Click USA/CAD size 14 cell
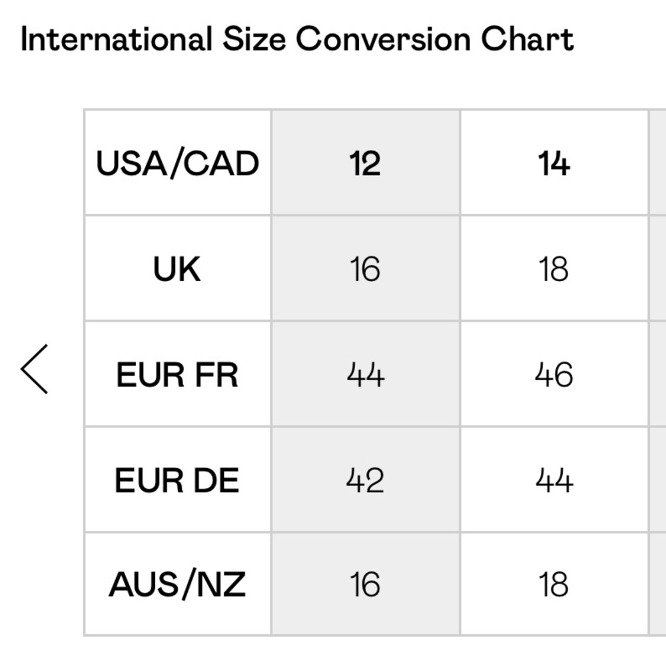Viewport: 666px width, 666px height. pyautogui.click(x=554, y=163)
